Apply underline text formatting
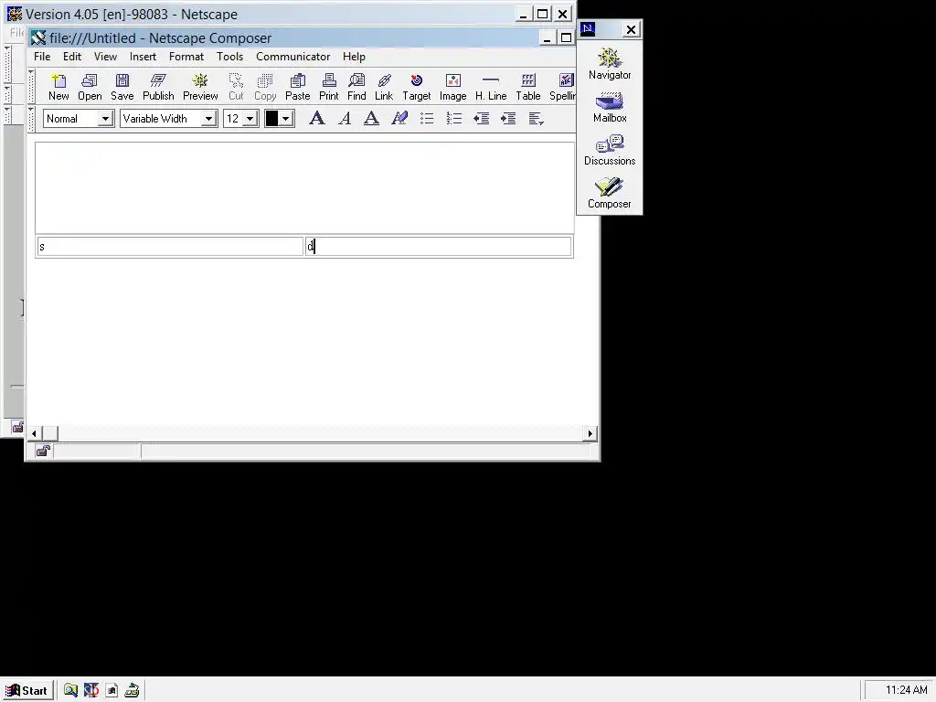Screen dimensions: 936x702 pos(371,118)
